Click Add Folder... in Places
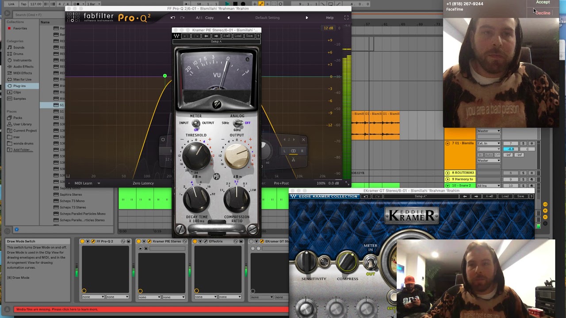The height and width of the screenshot is (318, 566). [23, 150]
